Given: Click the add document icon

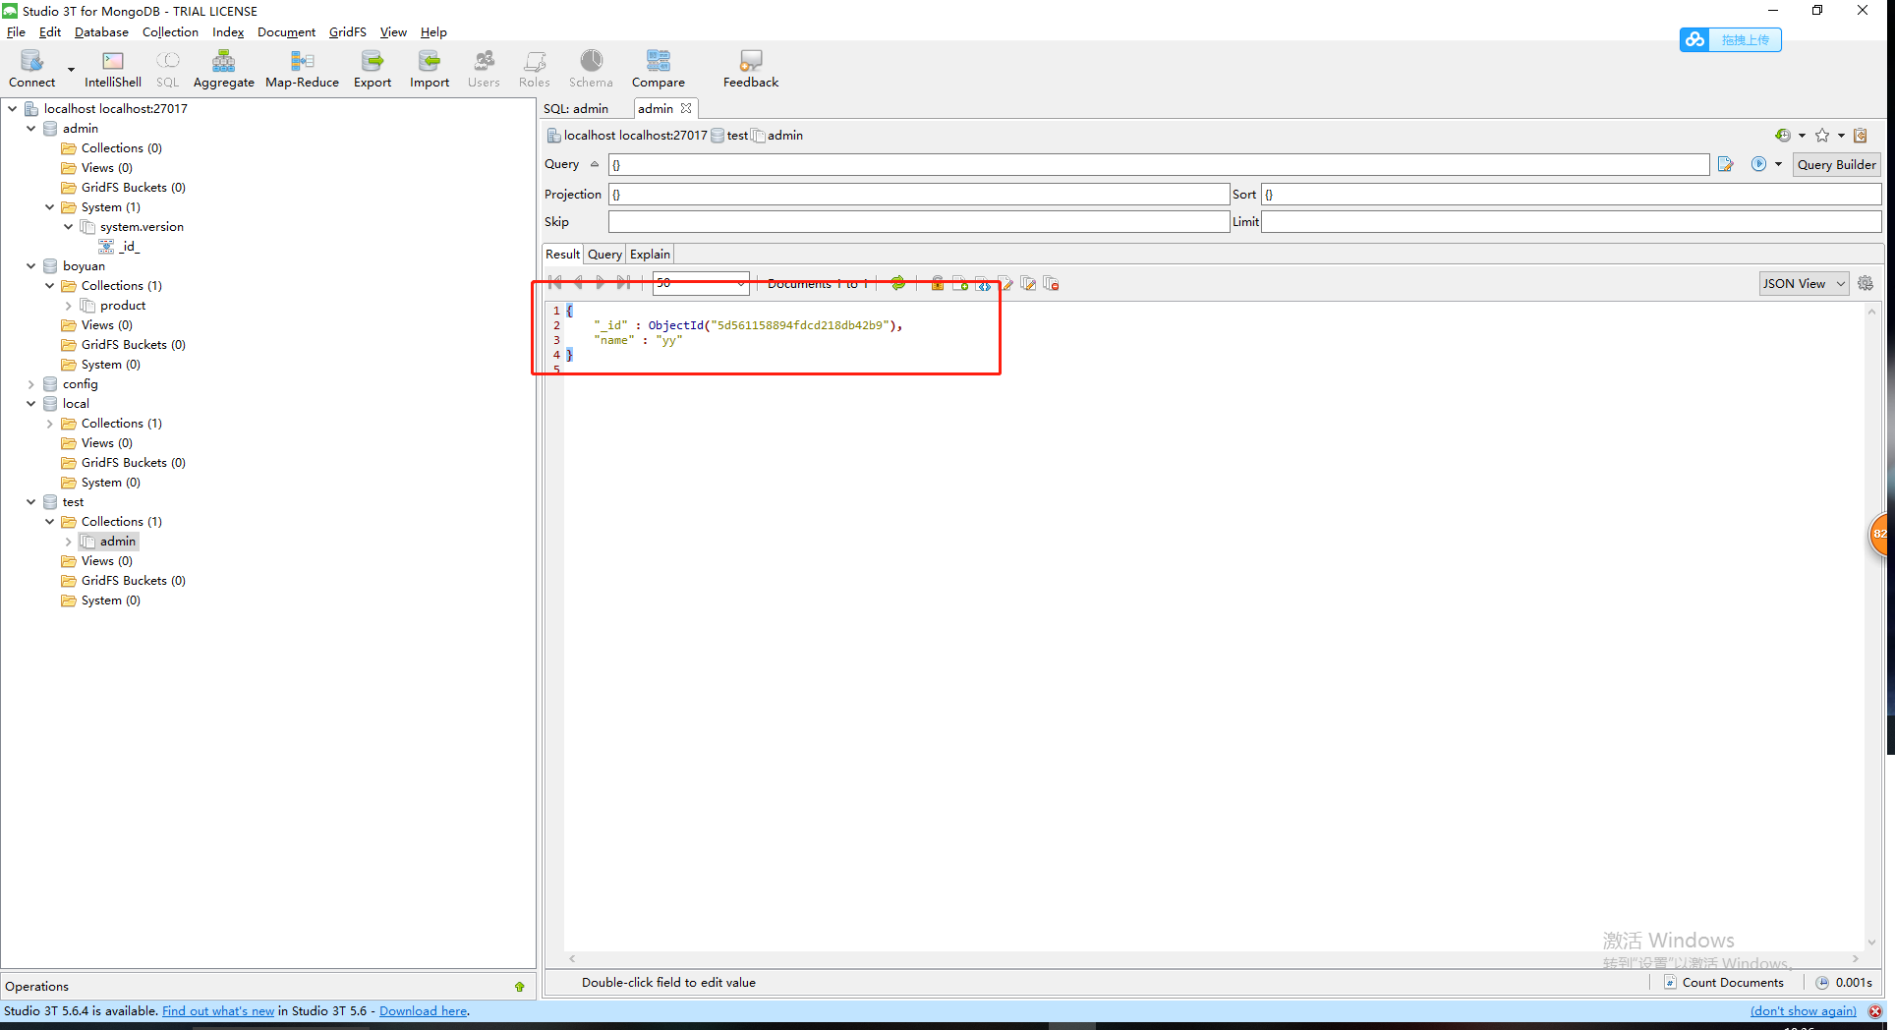Looking at the screenshot, I should [x=960, y=283].
